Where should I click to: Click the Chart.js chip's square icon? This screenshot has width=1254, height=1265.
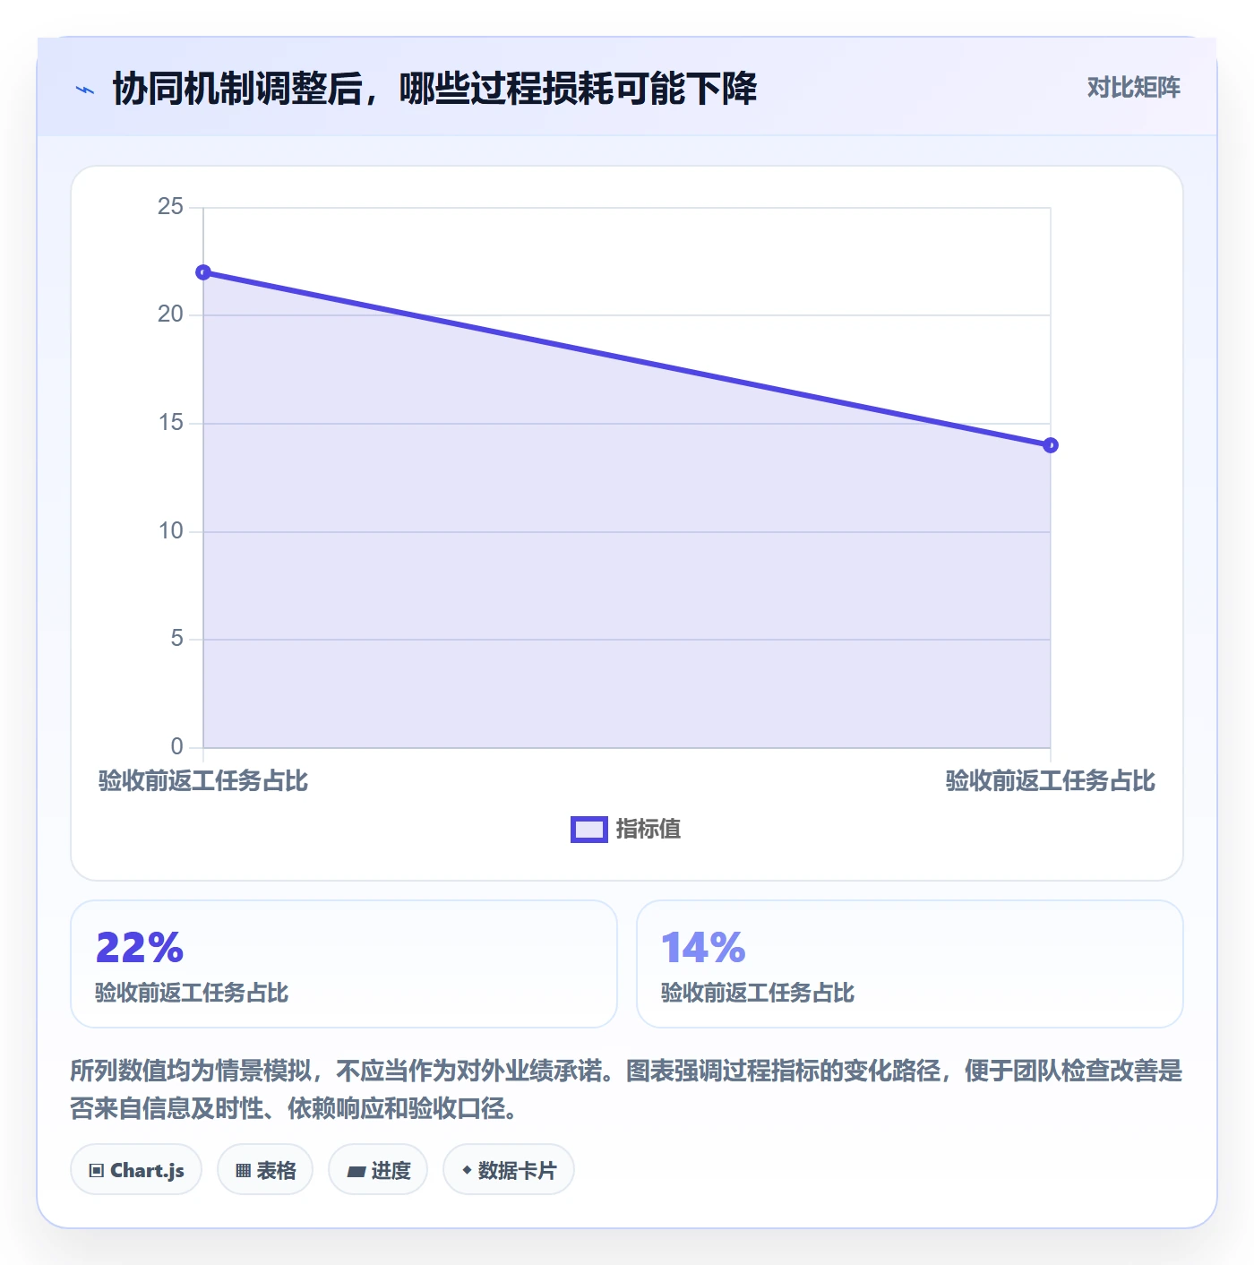tap(97, 1170)
